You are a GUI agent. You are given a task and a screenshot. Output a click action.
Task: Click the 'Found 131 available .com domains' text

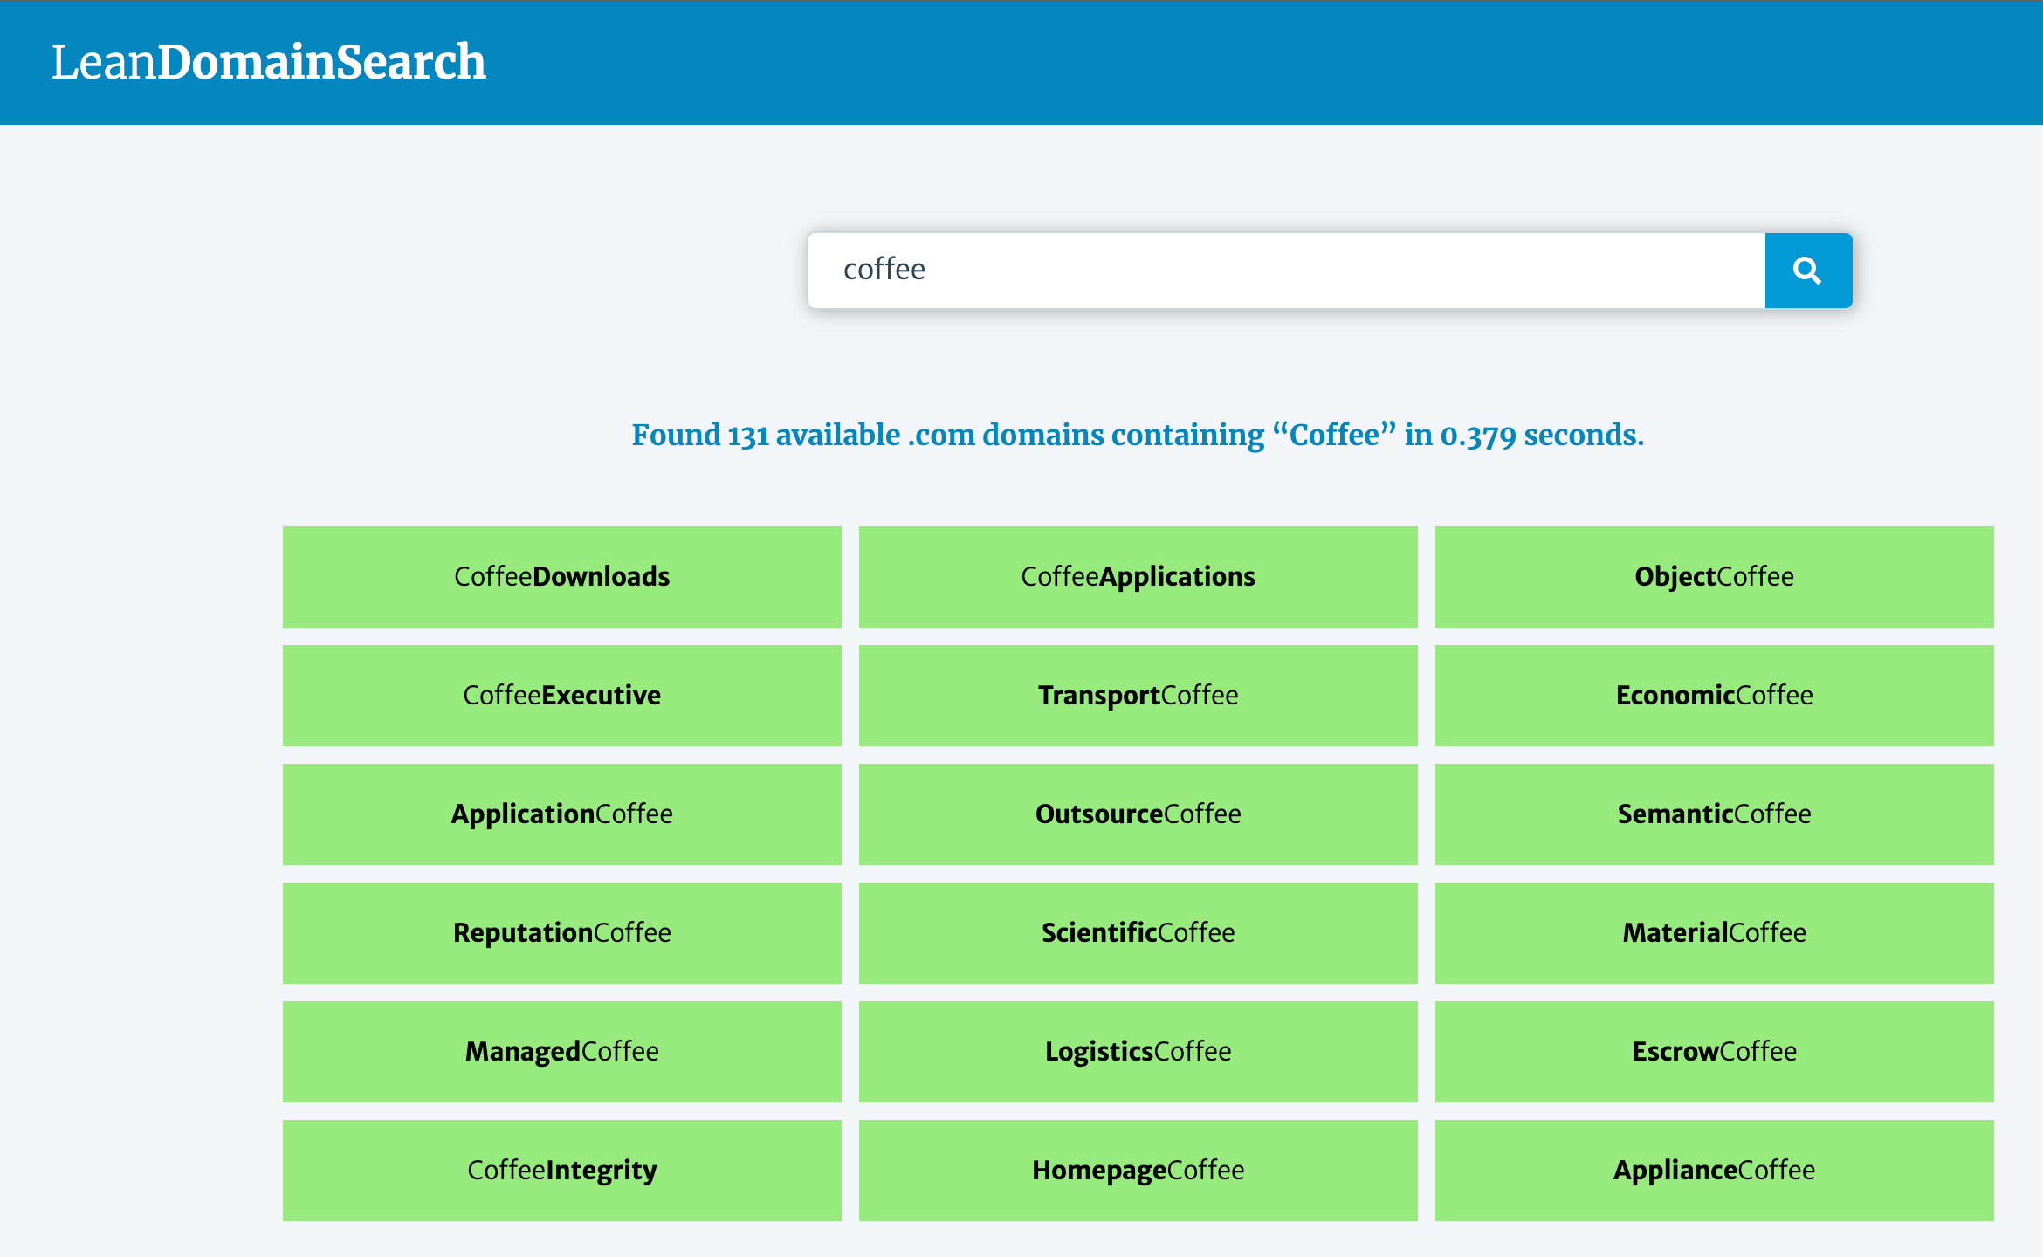pos(1138,435)
